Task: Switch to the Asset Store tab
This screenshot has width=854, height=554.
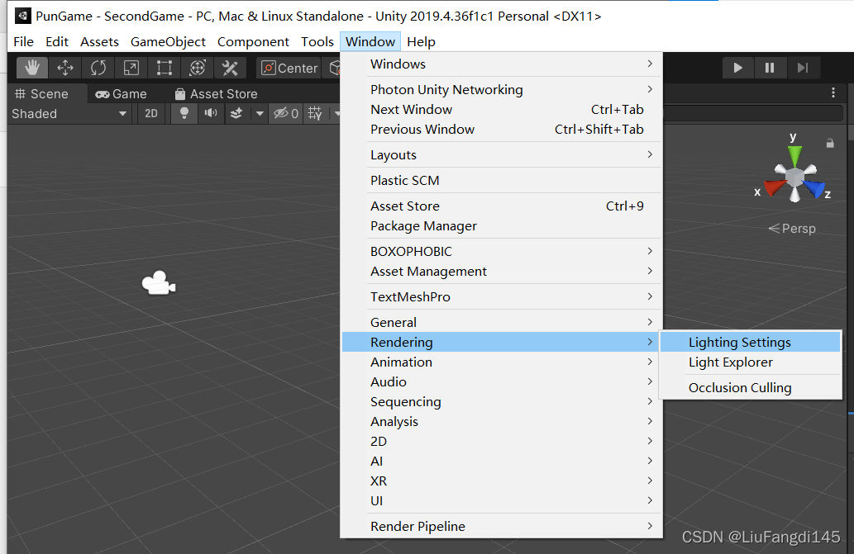Action: tap(217, 94)
